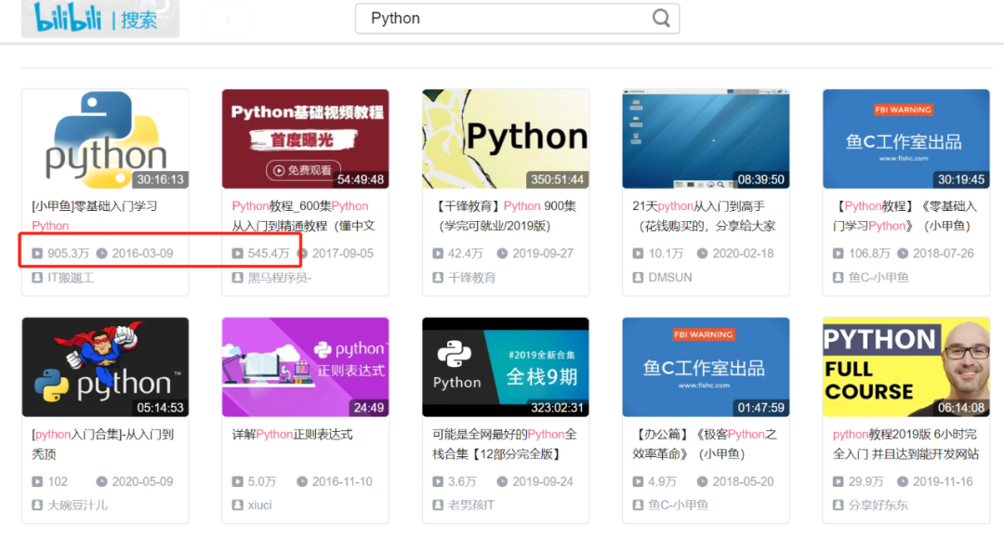Image resolution: width=1004 pixels, height=537 pixels.
Task: Open the Python教程_600集 video title
Action: point(303,216)
